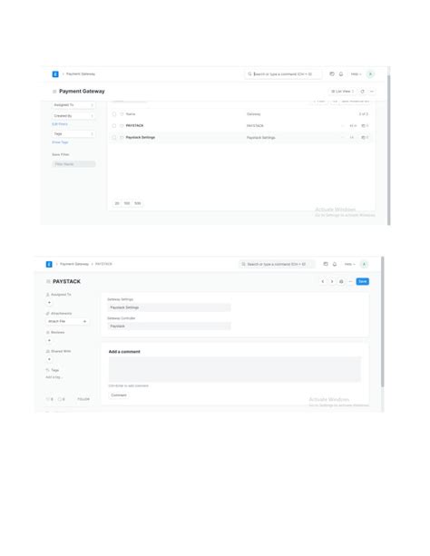Click icon left of bell on PAYSTACK form page
The width and height of the screenshot is (430, 556).
(326, 264)
